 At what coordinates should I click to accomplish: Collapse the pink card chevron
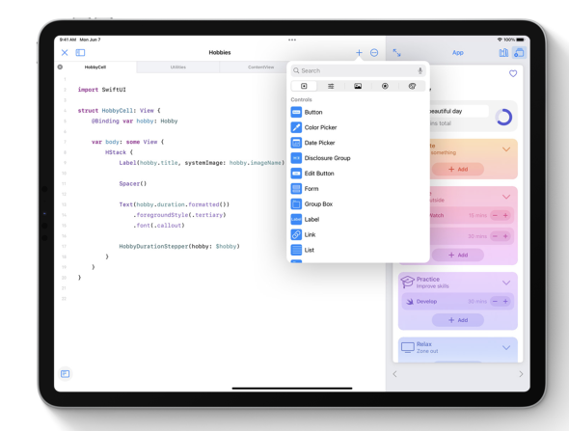(506, 197)
